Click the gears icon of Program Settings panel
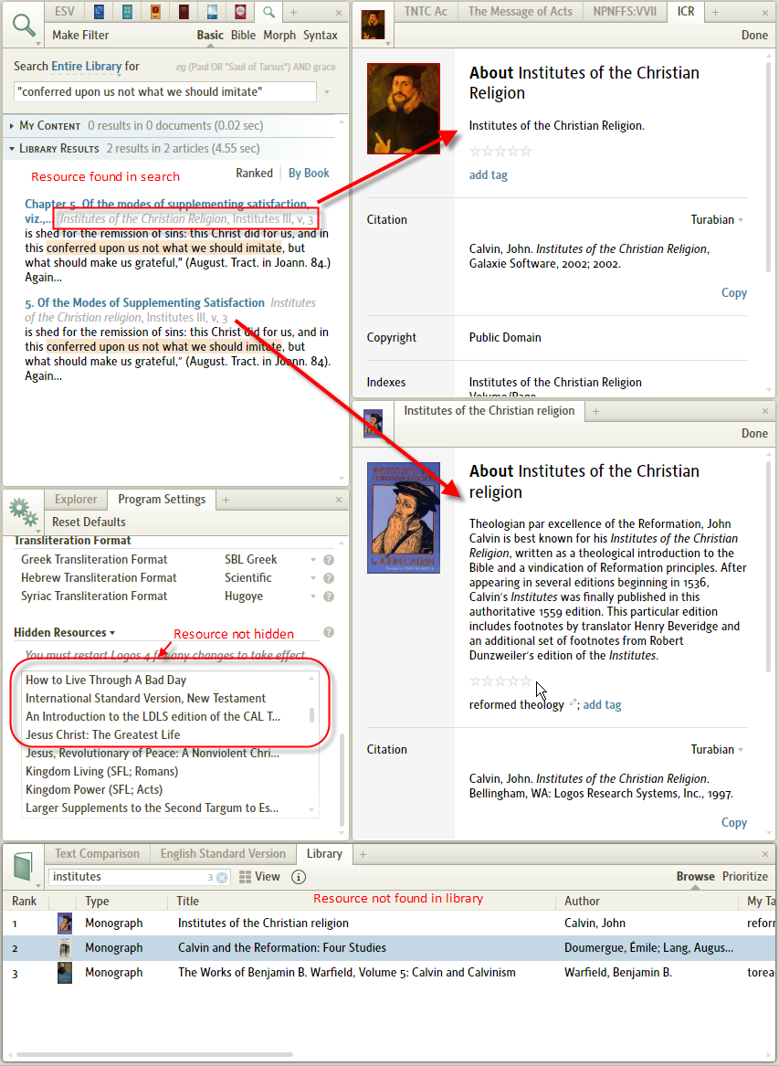 [23, 512]
